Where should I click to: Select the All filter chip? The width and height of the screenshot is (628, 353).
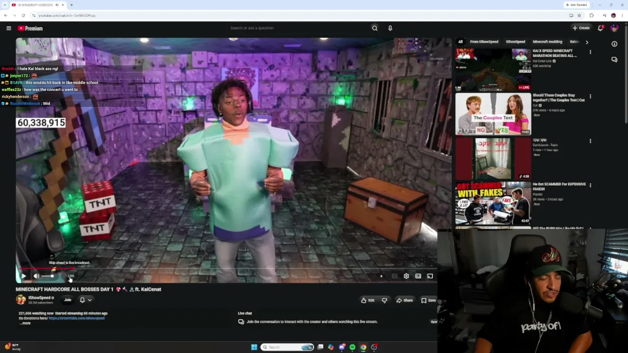(x=460, y=42)
